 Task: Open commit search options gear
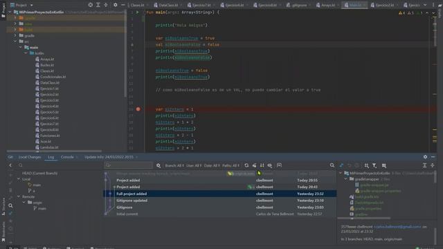[x=159, y=165]
